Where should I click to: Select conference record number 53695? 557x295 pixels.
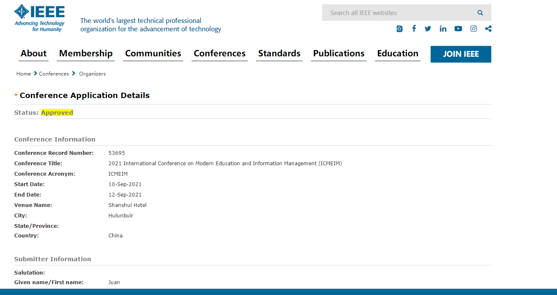(117, 153)
